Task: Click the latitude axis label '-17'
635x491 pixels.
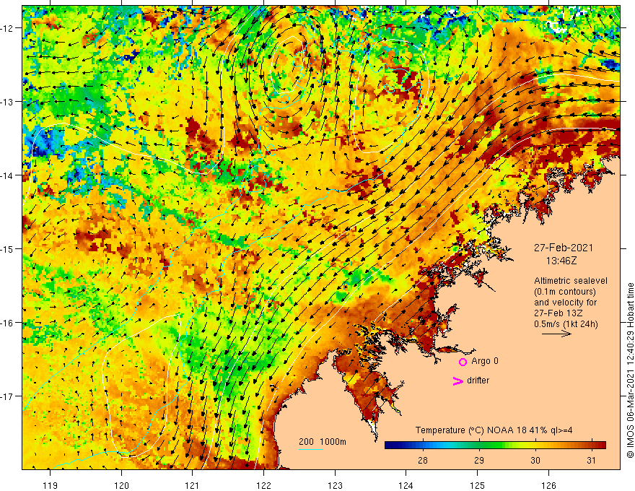Action: (7, 396)
